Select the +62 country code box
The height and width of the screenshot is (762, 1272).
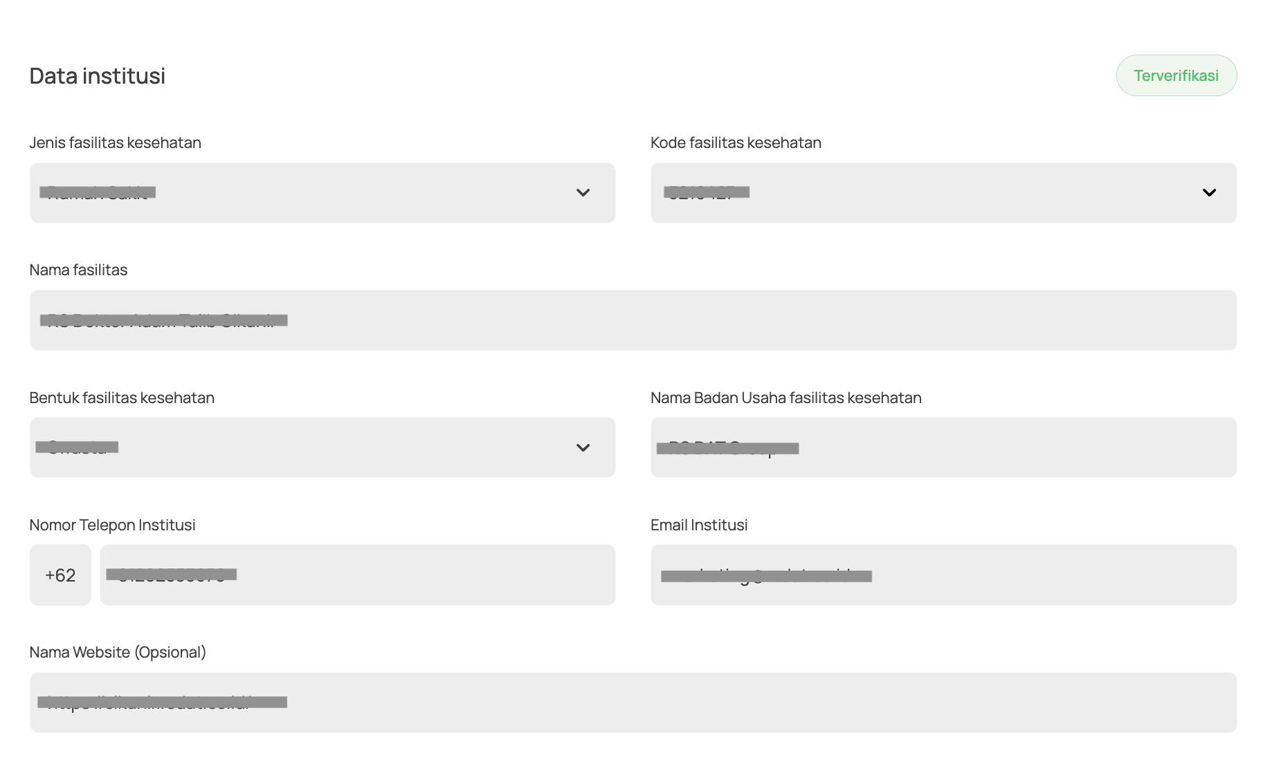60,575
